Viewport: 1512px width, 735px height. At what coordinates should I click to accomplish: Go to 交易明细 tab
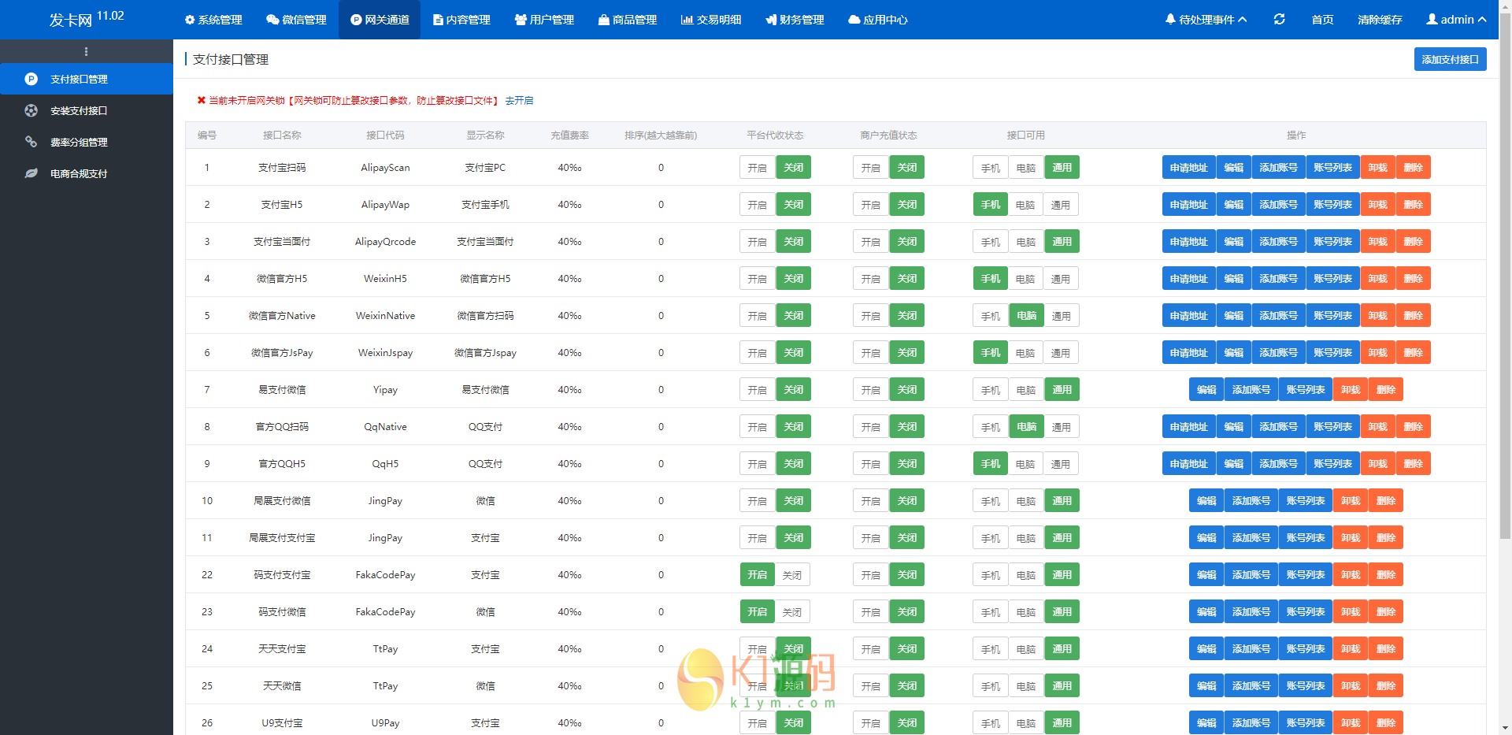pos(710,20)
